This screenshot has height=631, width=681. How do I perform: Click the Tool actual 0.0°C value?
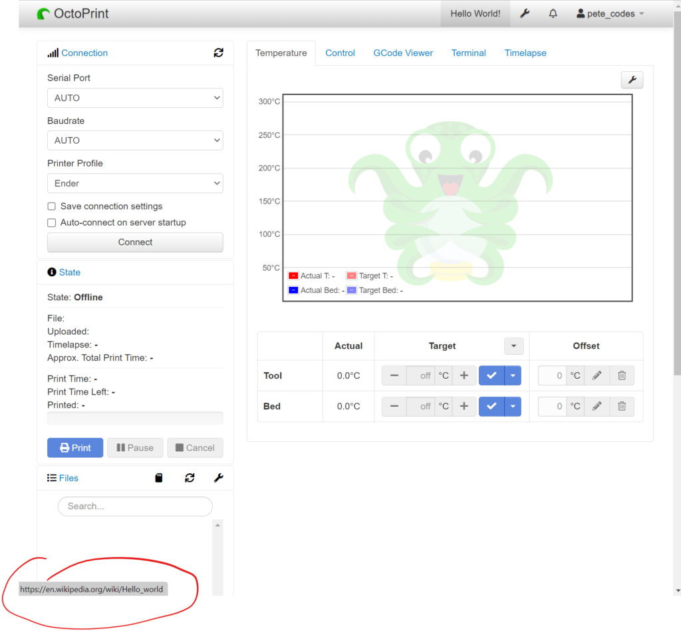[x=348, y=375]
